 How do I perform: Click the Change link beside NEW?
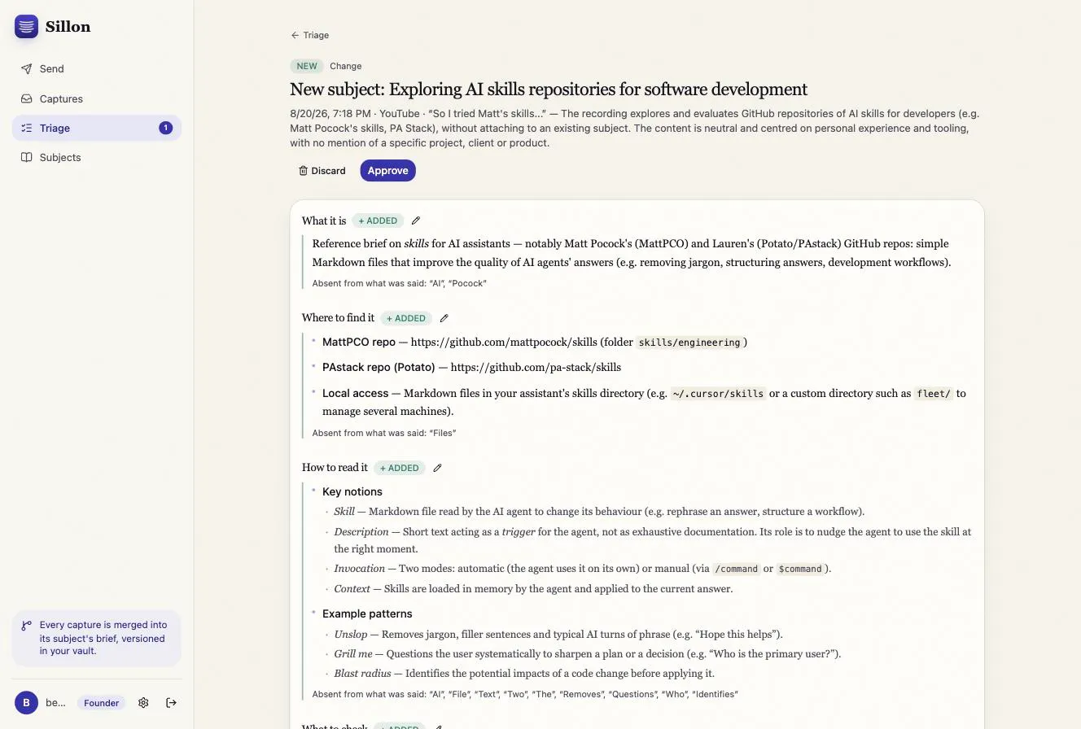[x=346, y=66]
